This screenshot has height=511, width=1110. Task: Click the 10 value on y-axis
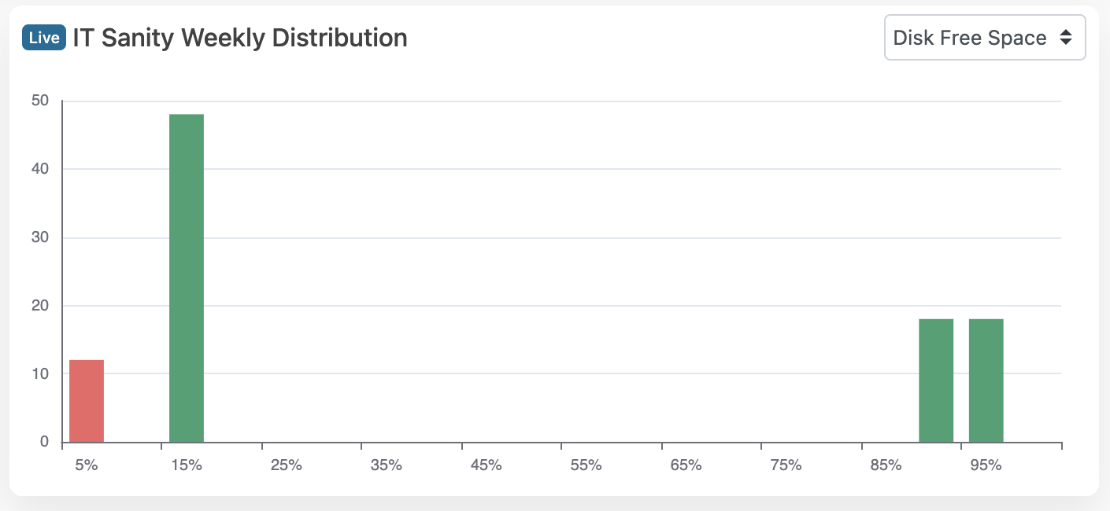coord(40,373)
